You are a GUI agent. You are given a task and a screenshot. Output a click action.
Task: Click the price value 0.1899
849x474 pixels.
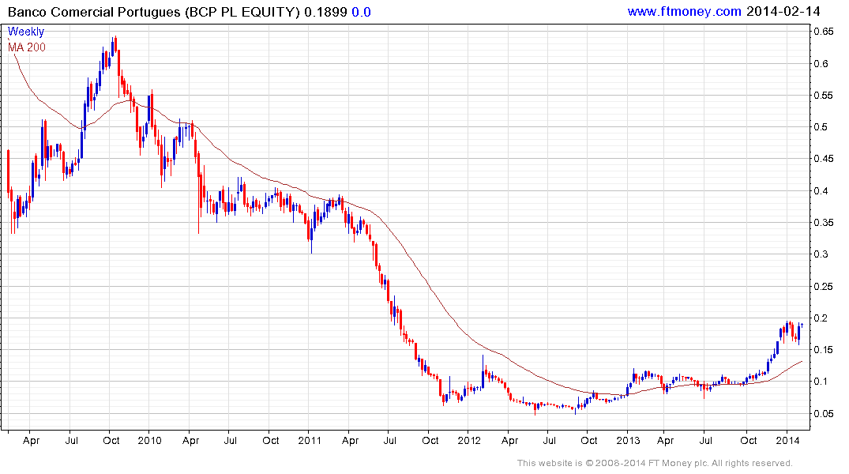(x=325, y=12)
